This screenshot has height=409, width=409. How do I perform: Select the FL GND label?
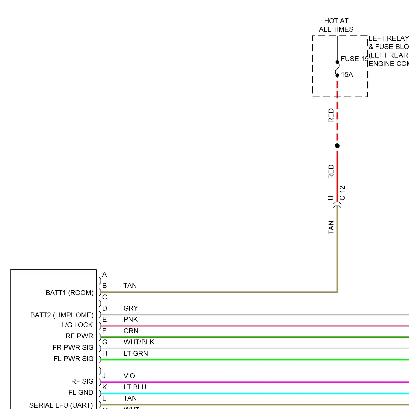click(81, 392)
